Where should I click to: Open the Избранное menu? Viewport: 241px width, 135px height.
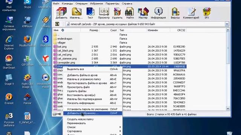pyautogui.click(x=96, y=3)
